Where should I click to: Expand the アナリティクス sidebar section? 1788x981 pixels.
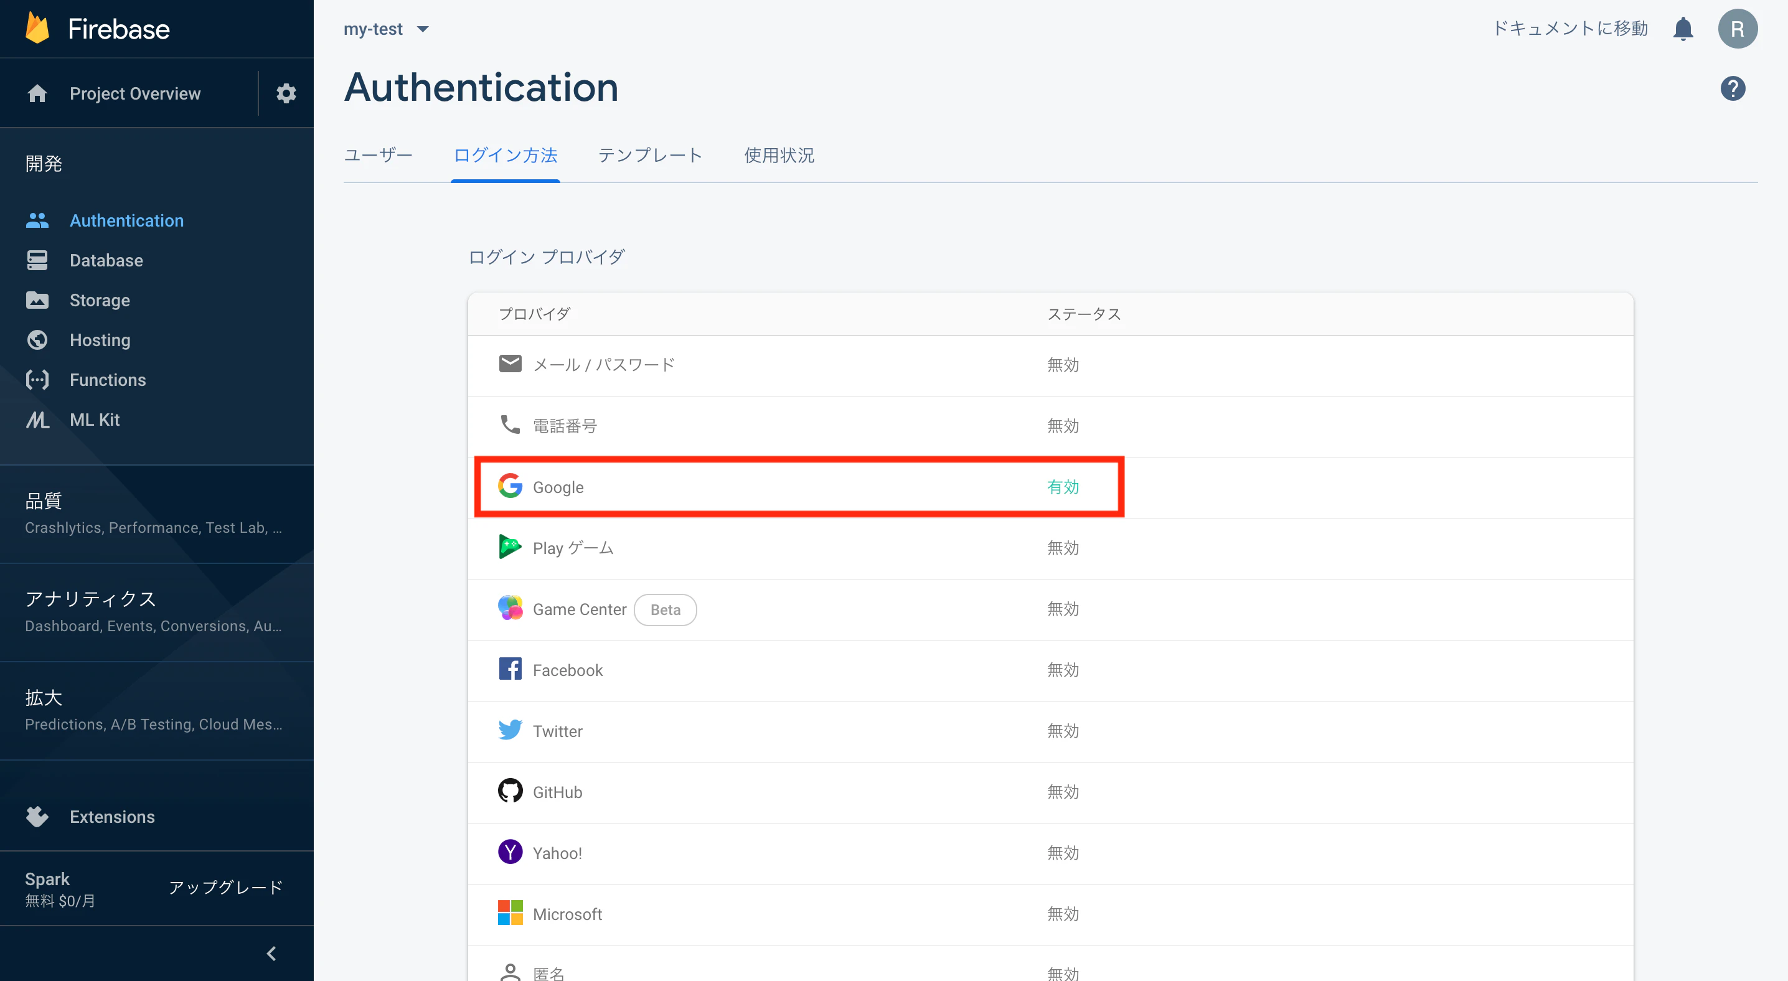coord(157,613)
